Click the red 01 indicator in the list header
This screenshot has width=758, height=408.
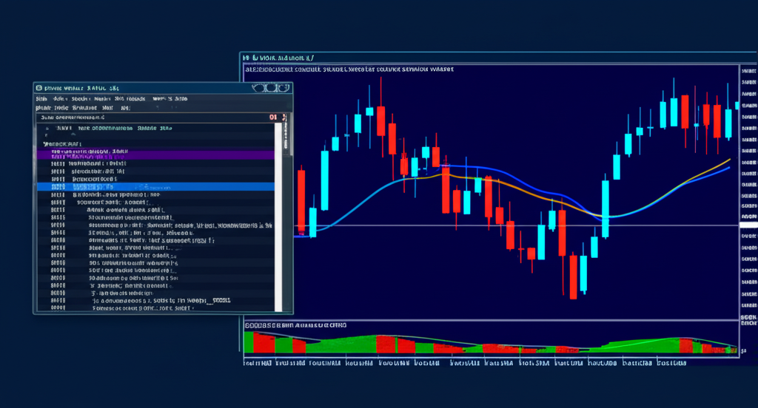pos(273,118)
